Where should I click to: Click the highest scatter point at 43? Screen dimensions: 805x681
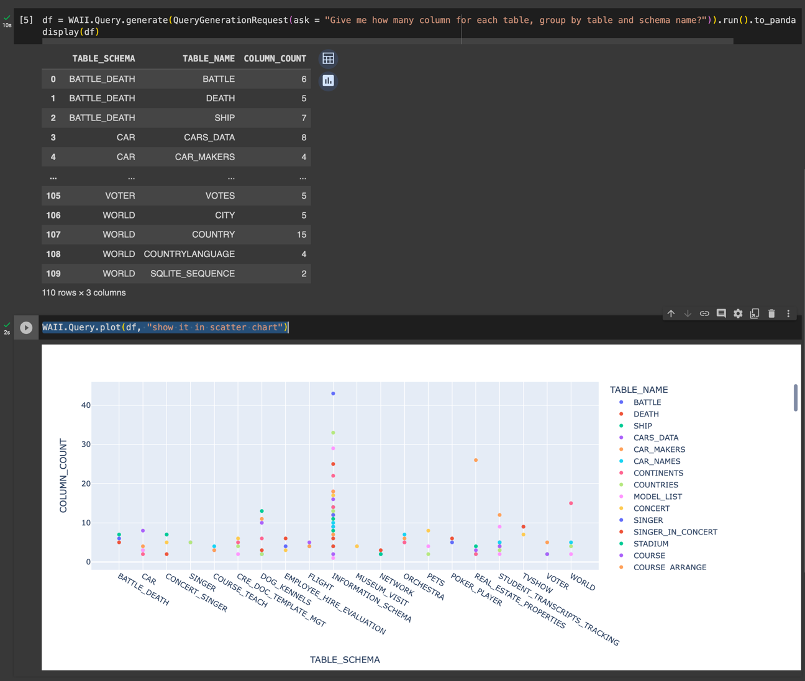point(334,394)
